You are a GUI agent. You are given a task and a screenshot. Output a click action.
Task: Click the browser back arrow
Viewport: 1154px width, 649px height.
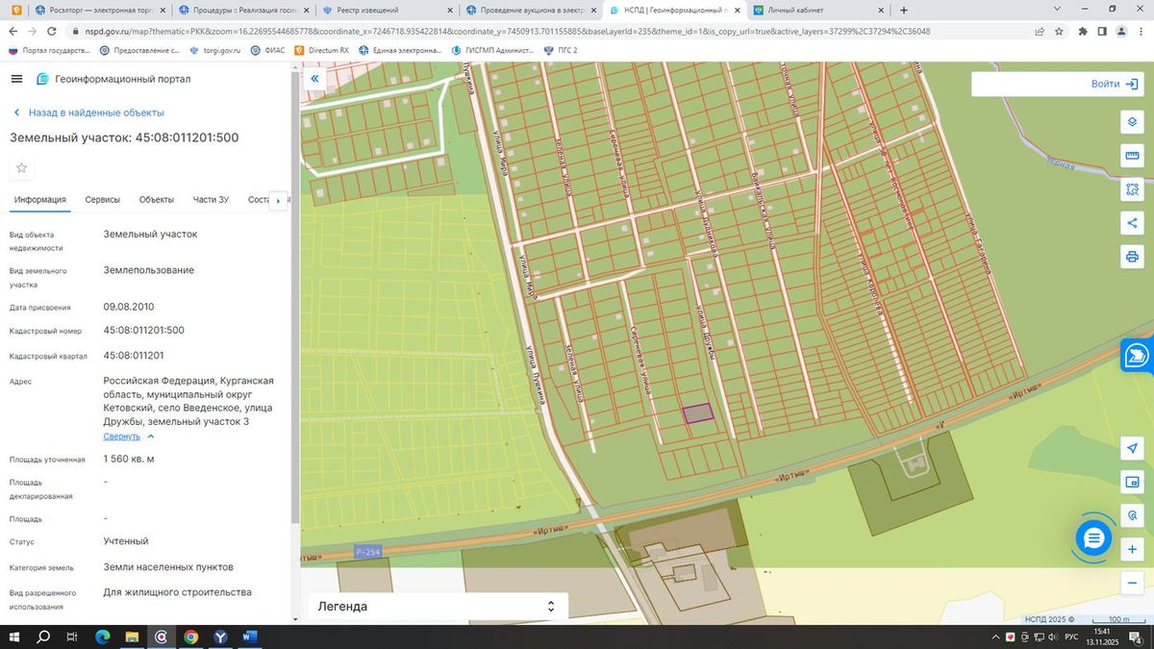[13, 31]
